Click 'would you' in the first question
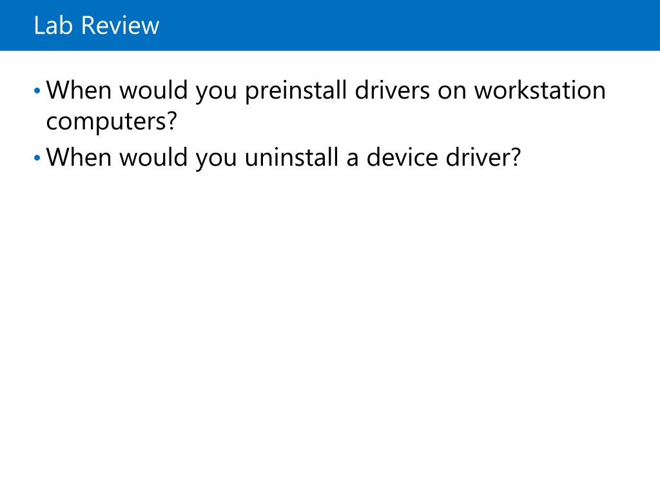This screenshot has height=495, width=660. [178, 90]
